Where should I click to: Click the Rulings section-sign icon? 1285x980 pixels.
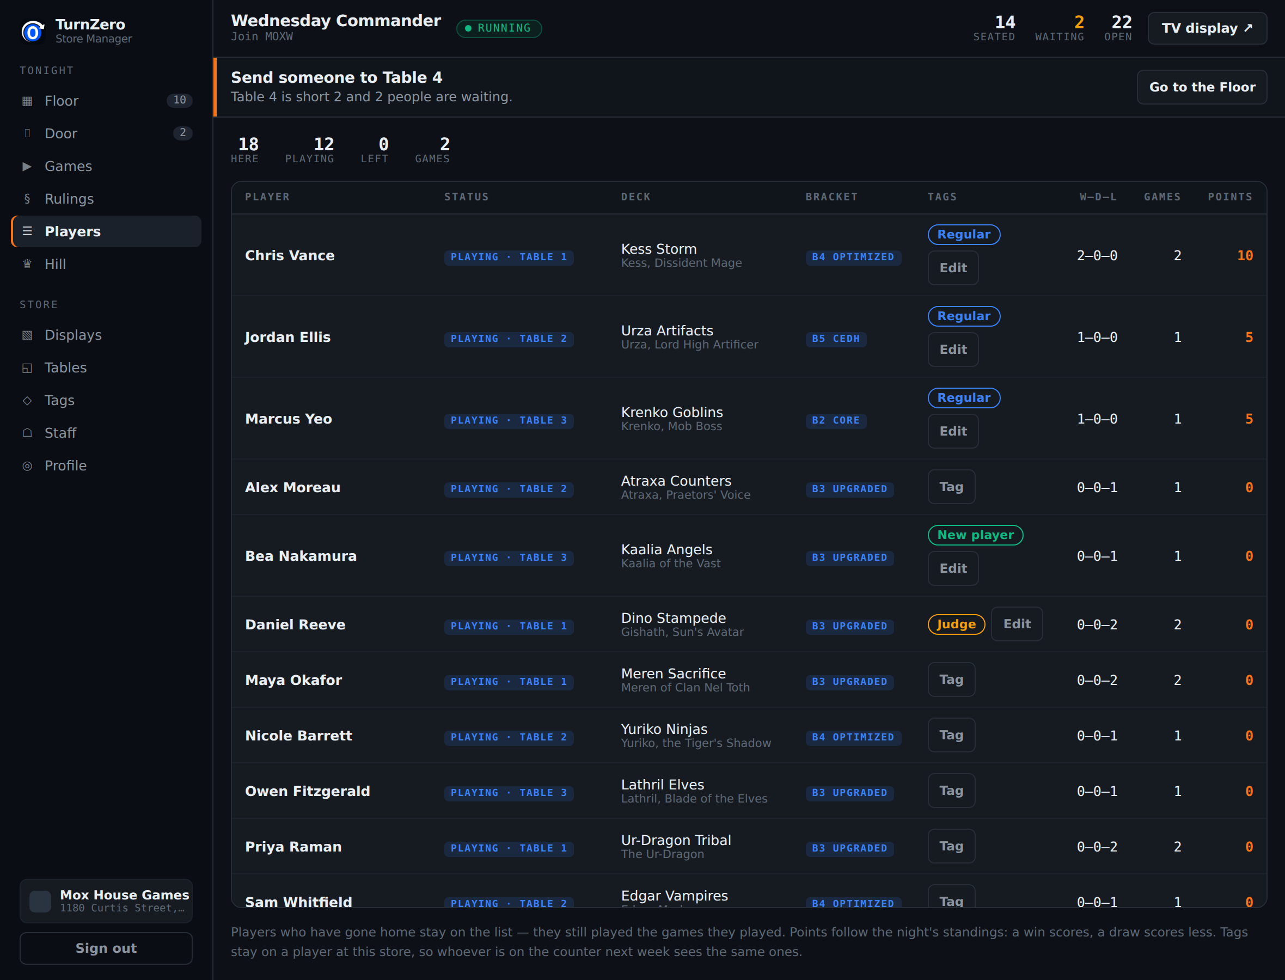(27, 199)
